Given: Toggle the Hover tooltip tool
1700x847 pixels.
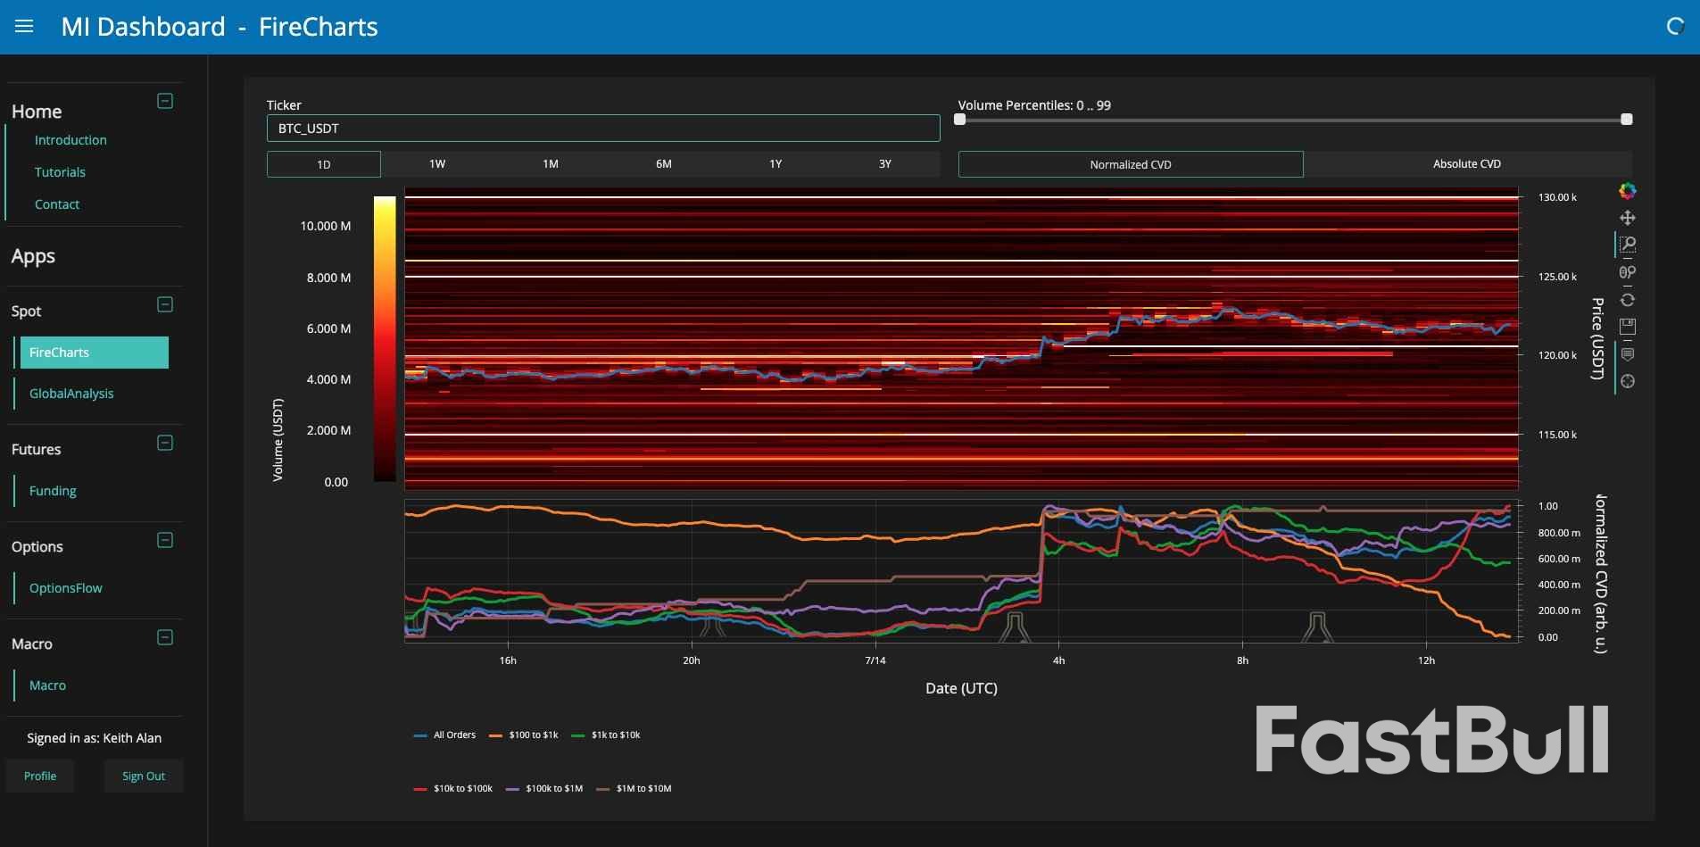Looking at the screenshot, I should [x=1627, y=354].
